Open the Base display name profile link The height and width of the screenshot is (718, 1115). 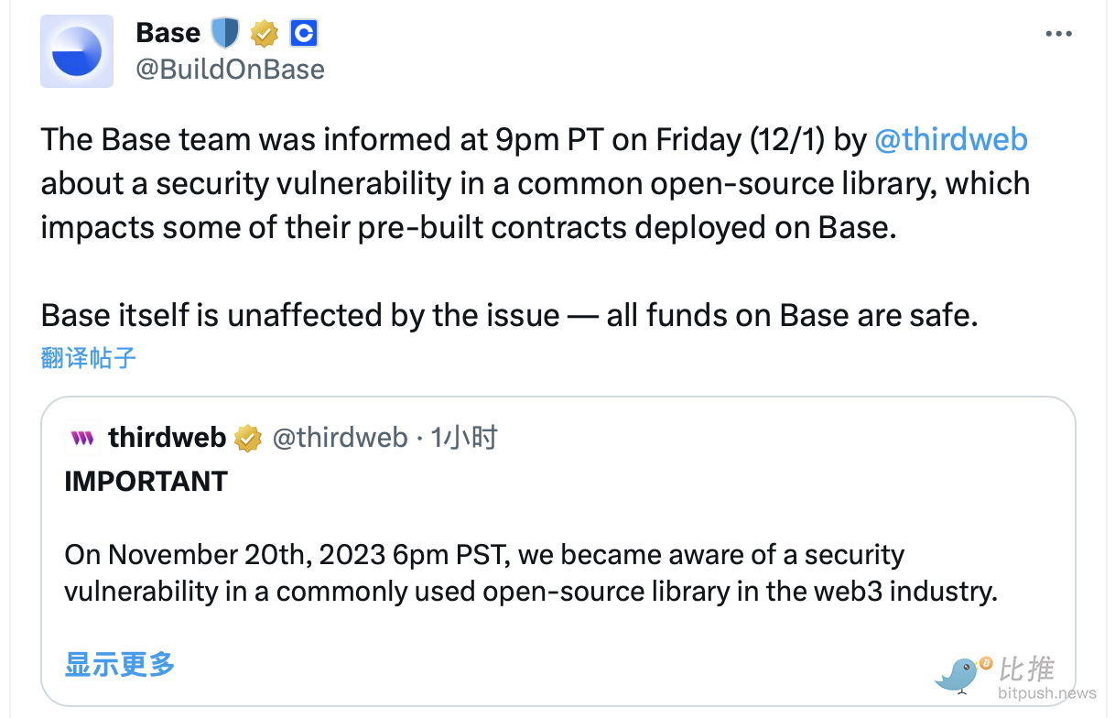click(168, 33)
